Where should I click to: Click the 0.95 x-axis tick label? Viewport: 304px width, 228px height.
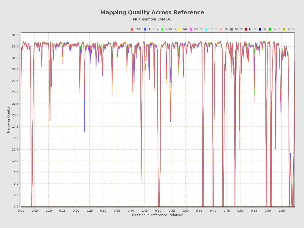(x=281, y=210)
